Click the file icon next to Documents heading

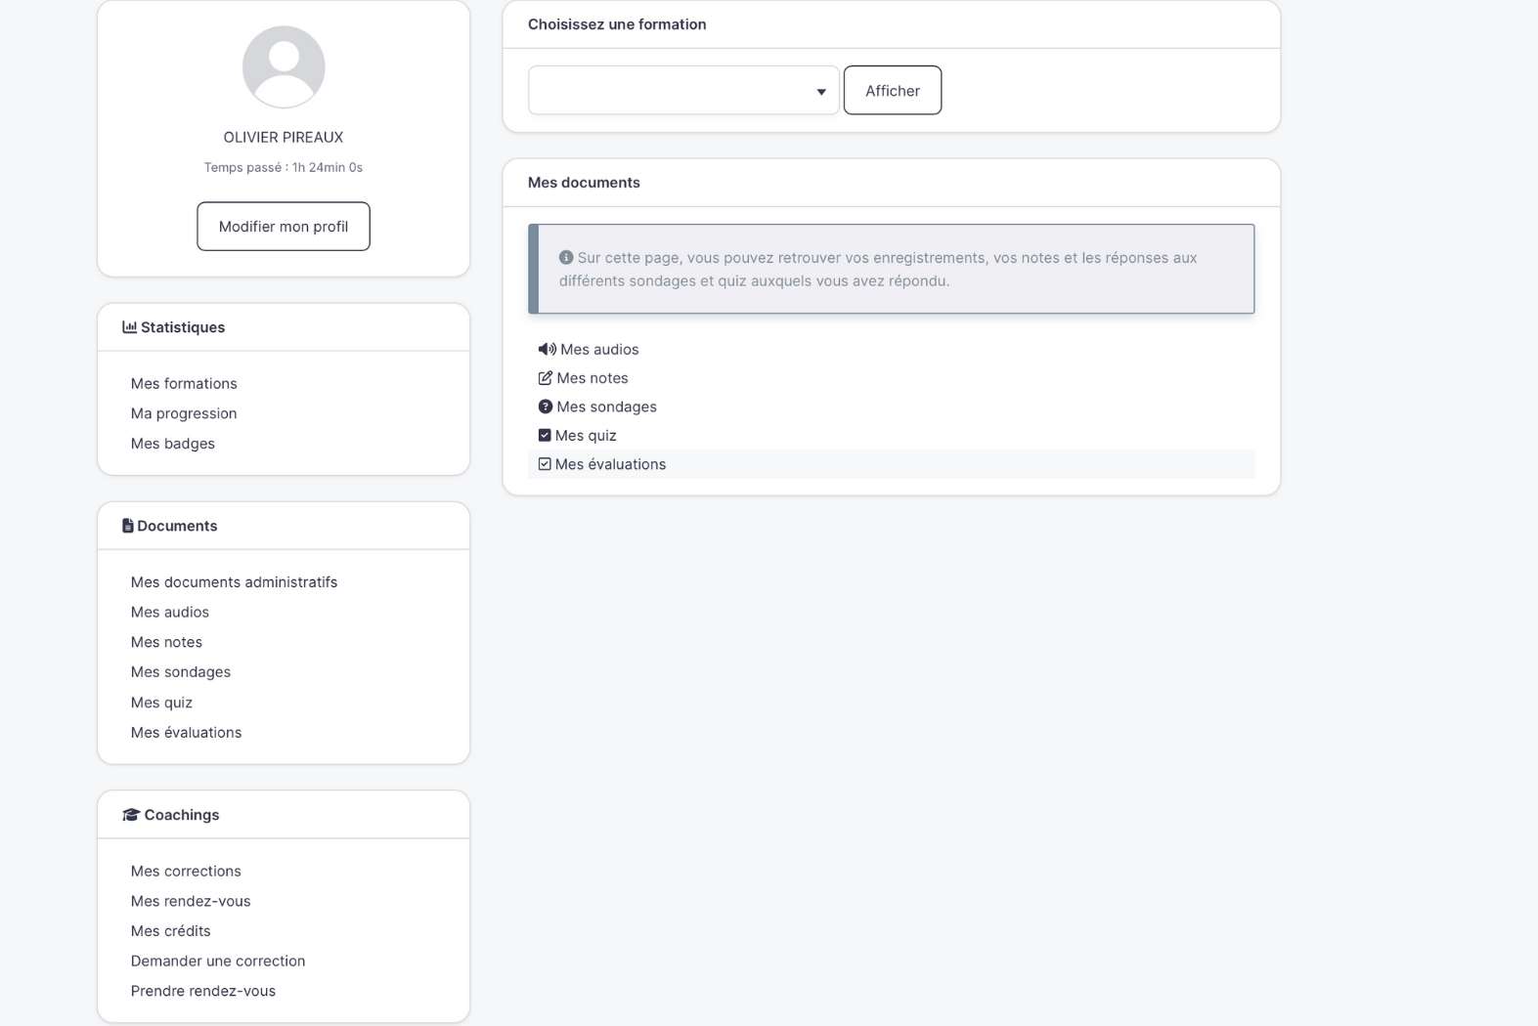click(127, 526)
